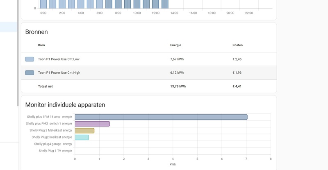
Task: Click the sidebar scrollbar
Action: [x=18, y=53]
